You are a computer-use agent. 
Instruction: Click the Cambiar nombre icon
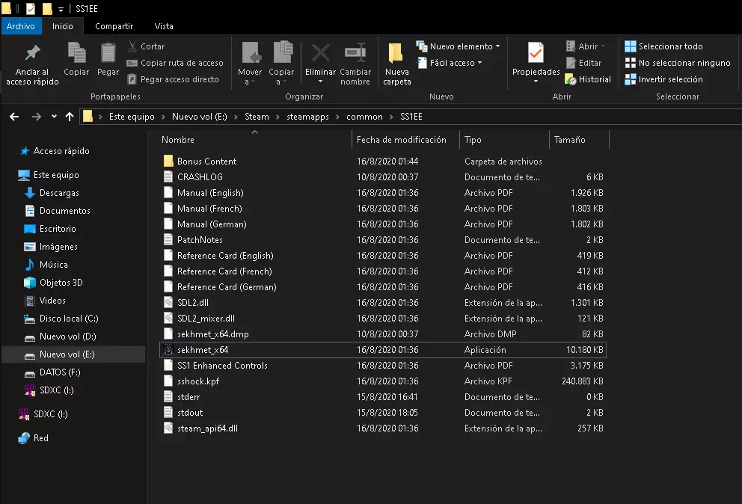(355, 53)
